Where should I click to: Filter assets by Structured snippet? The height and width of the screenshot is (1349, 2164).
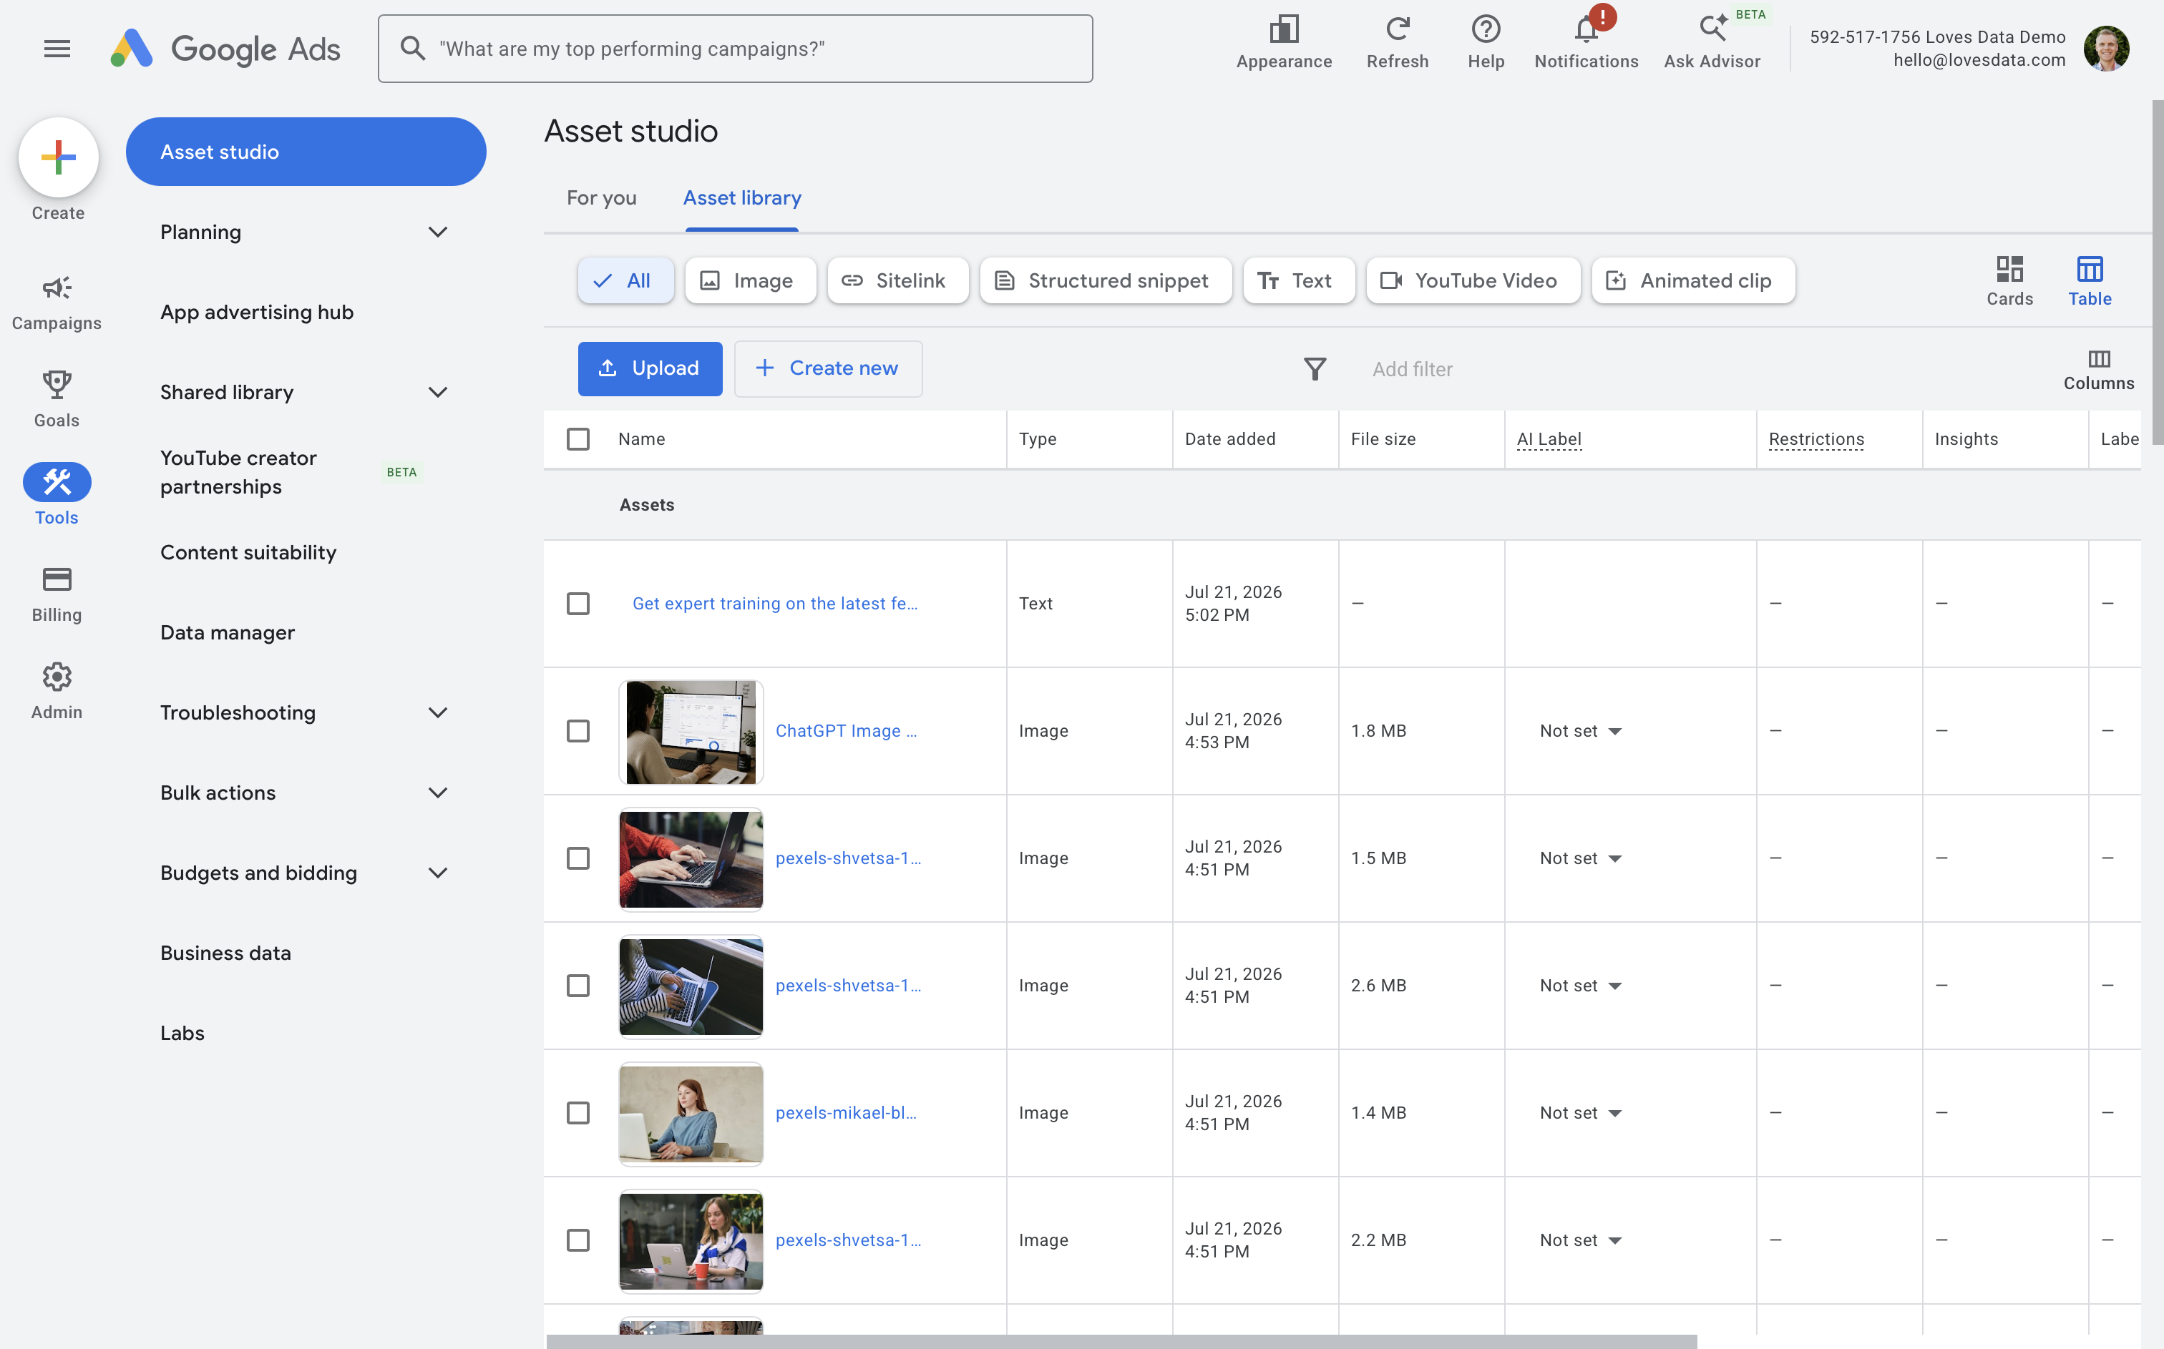(x=1106, y=281)
